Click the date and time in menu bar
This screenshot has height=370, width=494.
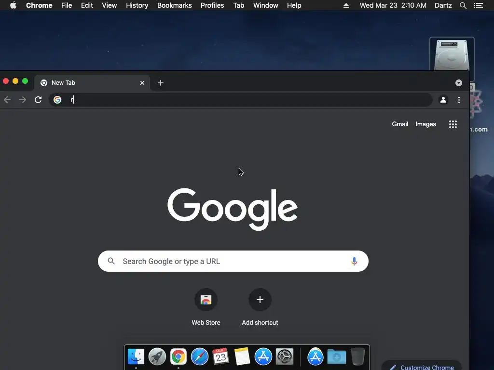(393, 5)
